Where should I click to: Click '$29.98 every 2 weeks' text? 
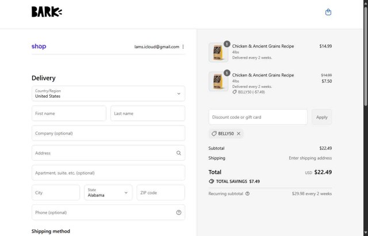coord(312,194)
